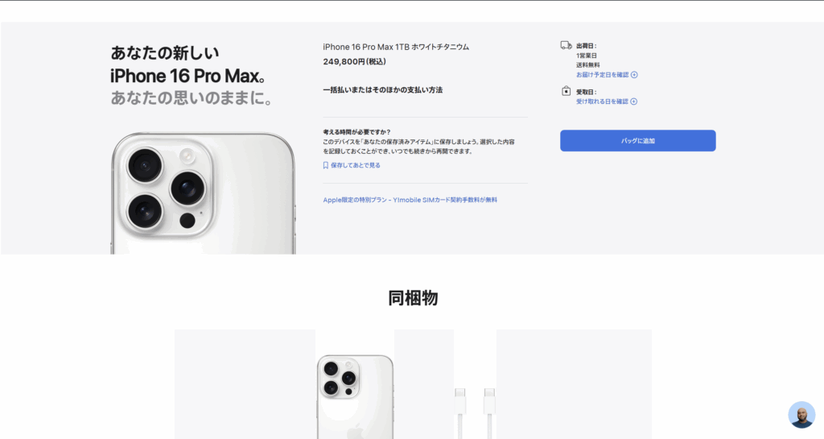Click the 一括払いまたはそのほかの支払い方法 payment text
The height and width of the screenshot is (439, 824).
click(x=382, y=90)
